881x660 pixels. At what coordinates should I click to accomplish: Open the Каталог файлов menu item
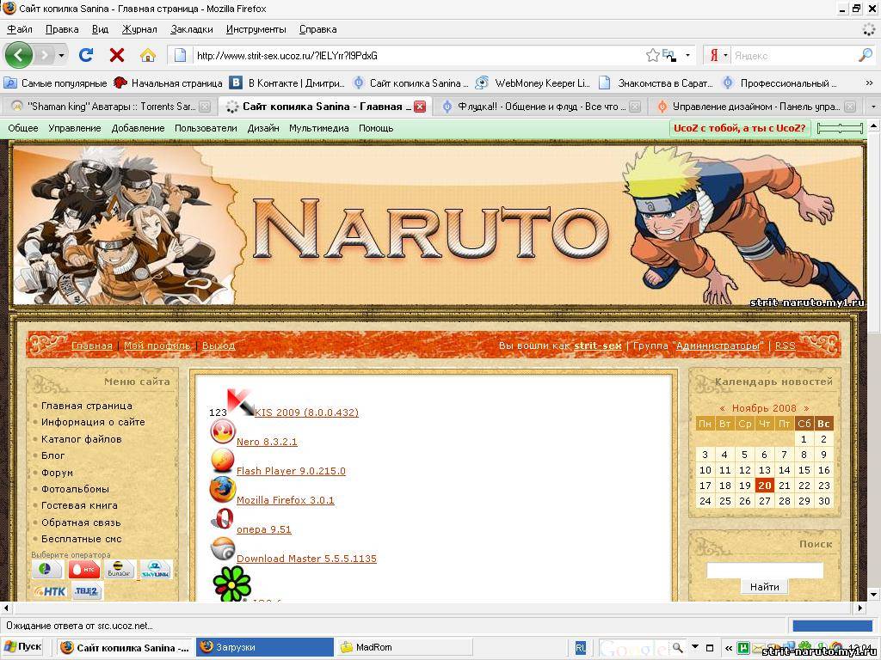(x=82, y=439)
